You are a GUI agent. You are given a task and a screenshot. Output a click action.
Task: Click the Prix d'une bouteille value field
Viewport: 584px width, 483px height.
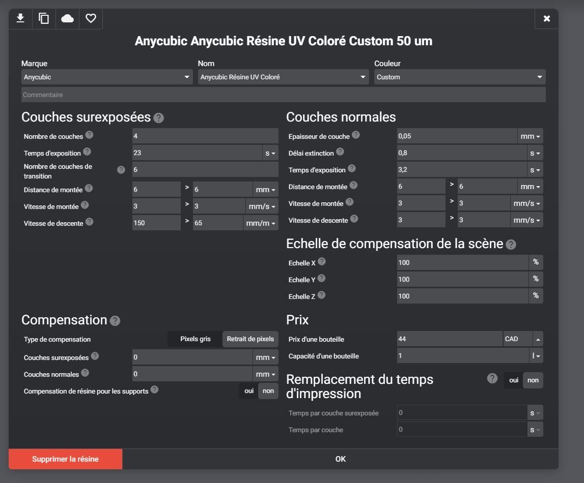click(x=449, y=339)
